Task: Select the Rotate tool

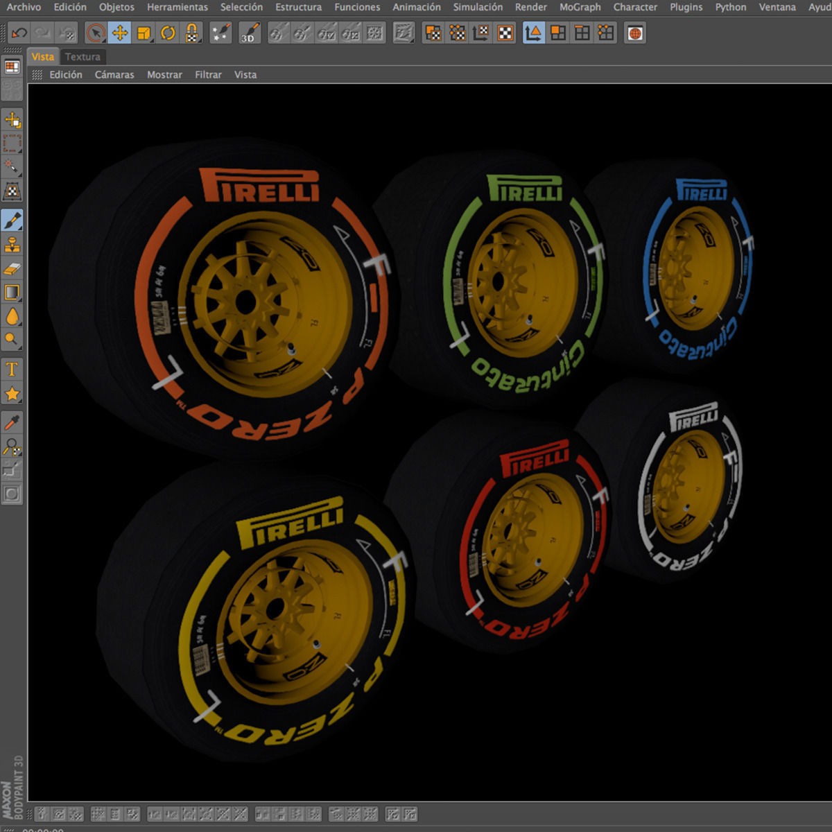Action: tap(168, 33)
